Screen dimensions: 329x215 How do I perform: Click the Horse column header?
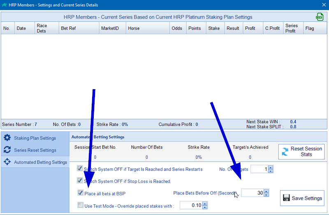pos(148,28)
